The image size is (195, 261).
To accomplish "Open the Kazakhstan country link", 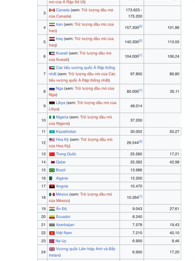I will point(66,131).
